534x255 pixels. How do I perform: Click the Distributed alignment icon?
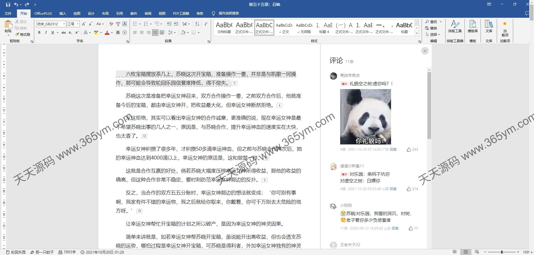tap(162, 32)
